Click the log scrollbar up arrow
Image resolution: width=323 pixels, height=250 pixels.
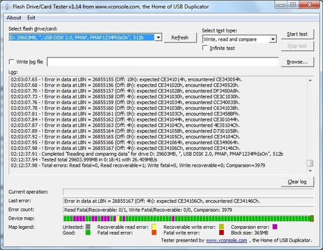click(x=310, y=80)
